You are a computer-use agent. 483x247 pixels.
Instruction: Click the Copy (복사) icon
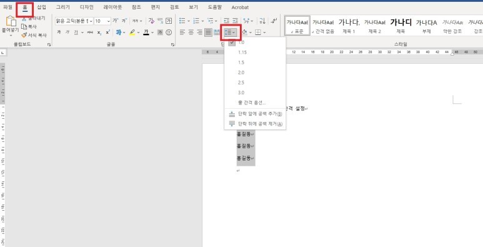click(24, 27)
